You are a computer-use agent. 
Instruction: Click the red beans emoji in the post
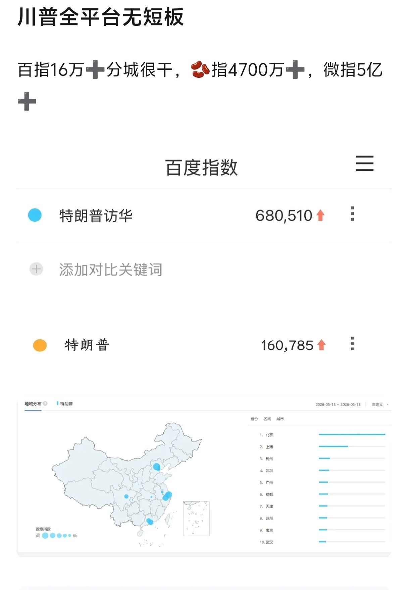(200, 69)
